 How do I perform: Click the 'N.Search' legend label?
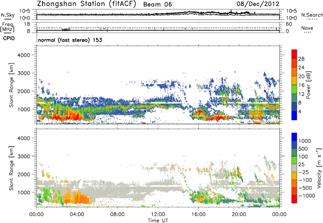point(312,15)
